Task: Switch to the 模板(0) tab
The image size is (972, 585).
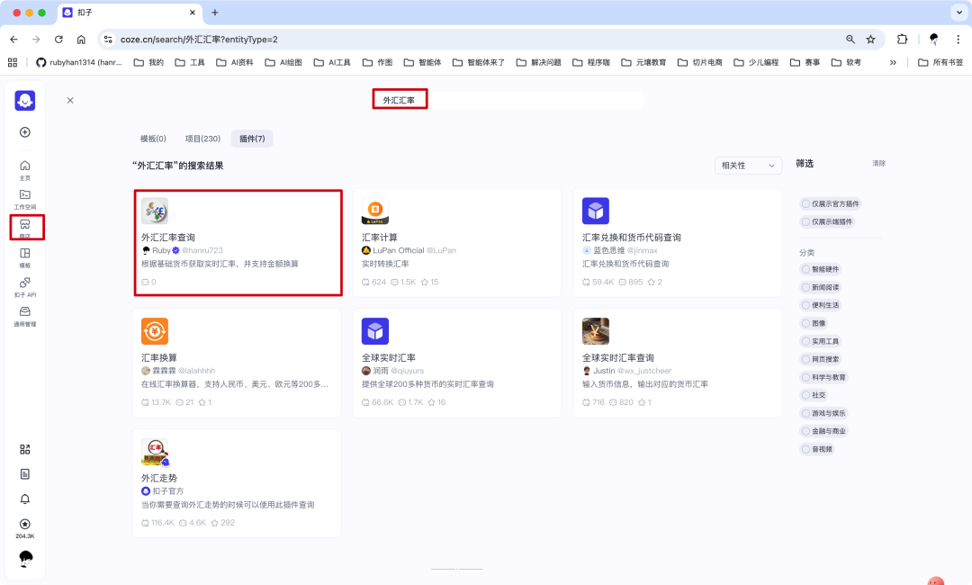Action: coord(153,139)
